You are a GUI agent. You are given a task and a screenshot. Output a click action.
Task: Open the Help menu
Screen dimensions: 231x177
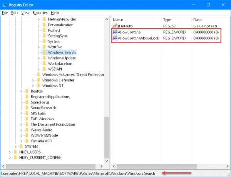pyautogui.click(x=55, y=13)
